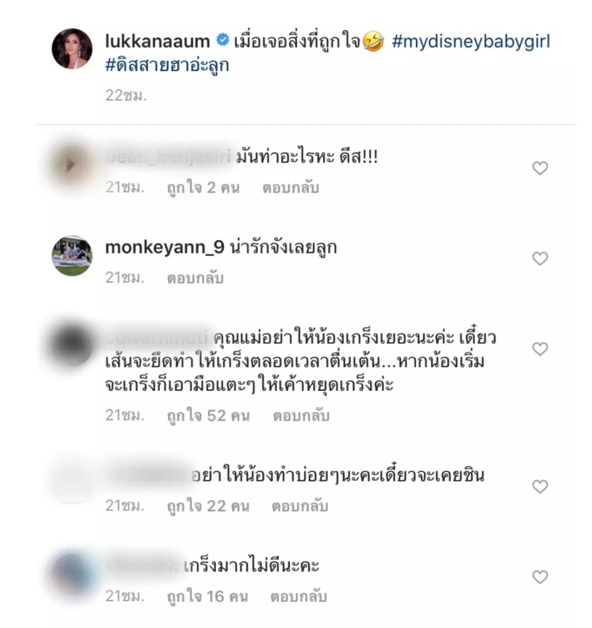Tap heart on comment with 16 likes
The width and height of the screenshot is (592, 628).
tap(540, 577)
